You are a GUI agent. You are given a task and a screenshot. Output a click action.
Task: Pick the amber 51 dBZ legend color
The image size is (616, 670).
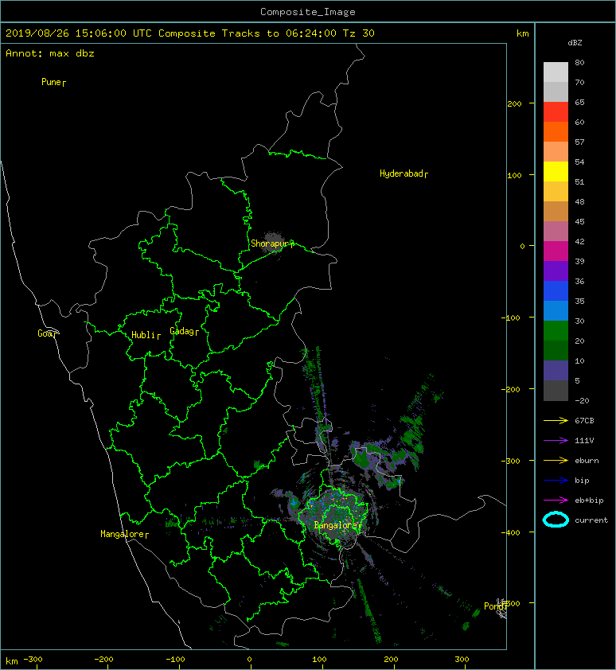click(x=556, y=192)
